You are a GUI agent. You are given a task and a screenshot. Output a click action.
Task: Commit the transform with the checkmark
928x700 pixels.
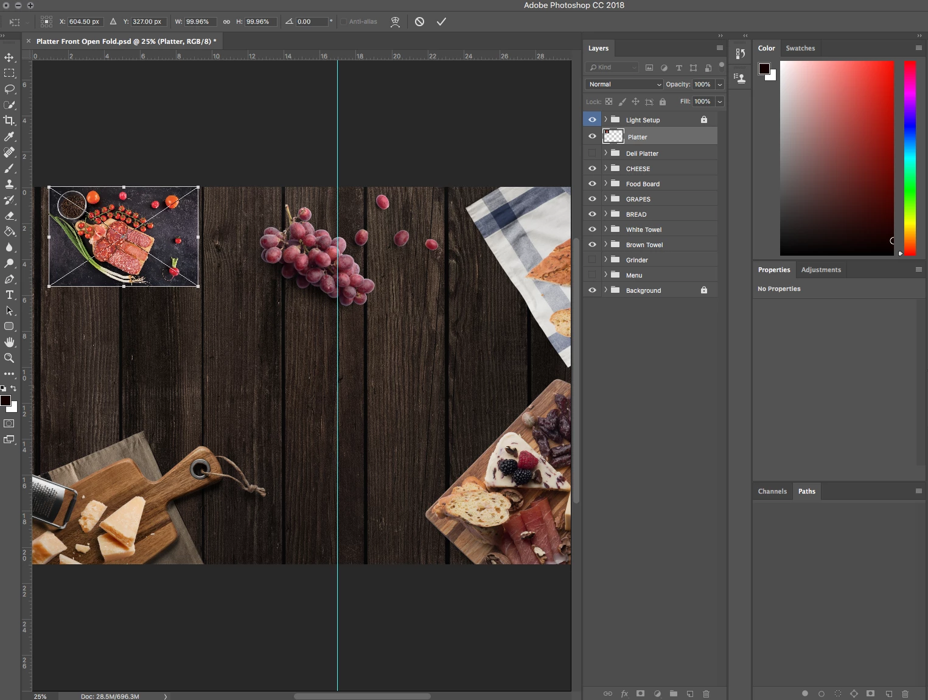click(x=441, y=22)
